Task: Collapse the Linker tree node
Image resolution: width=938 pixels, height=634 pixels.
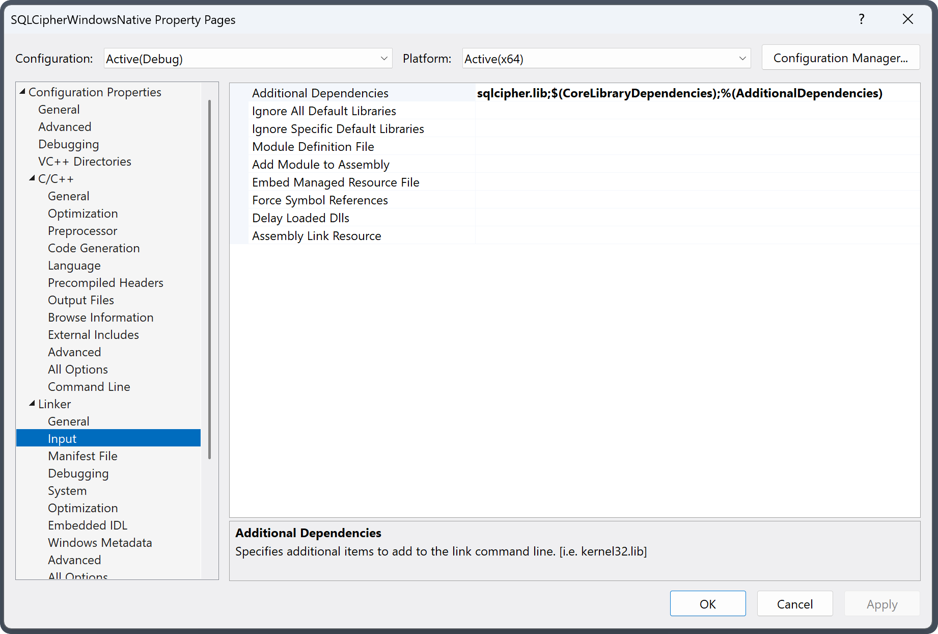Action: click(32, 404)
